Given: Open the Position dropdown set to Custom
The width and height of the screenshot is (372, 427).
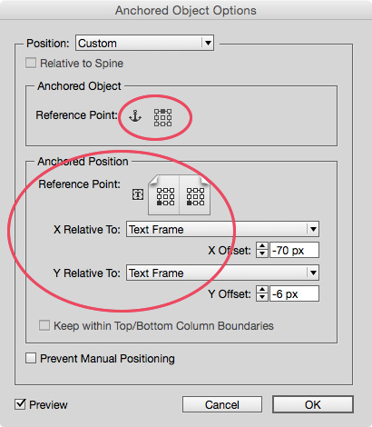Looking at the screenshot, I should [145, 43].
